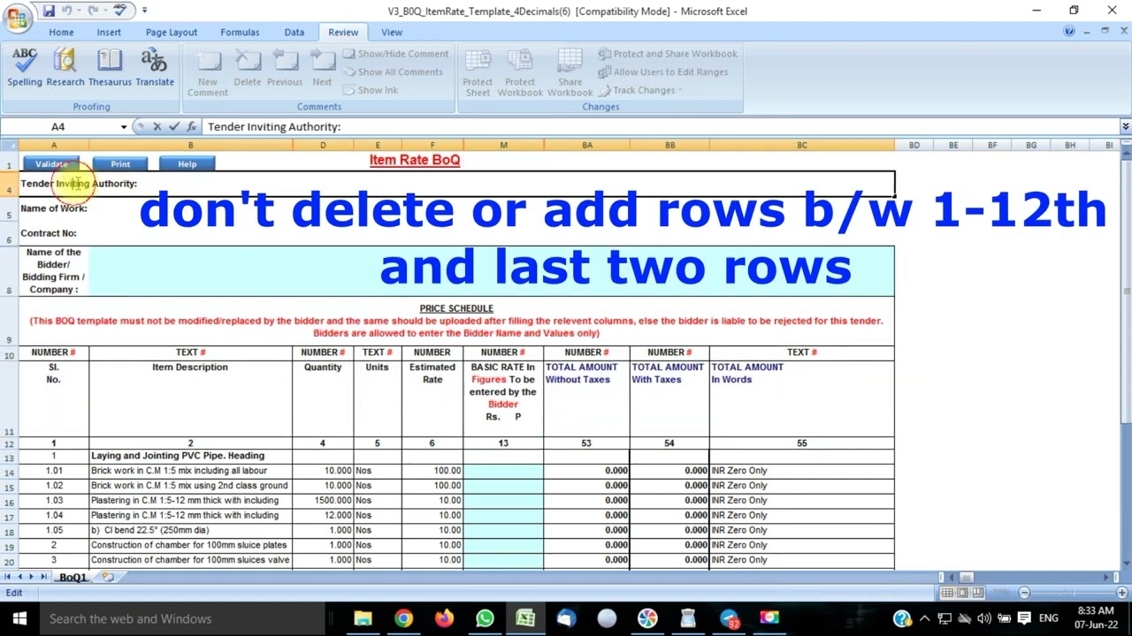Open the Office Button menu
This screenshot has width=1132, height=636.
(16, 17)
